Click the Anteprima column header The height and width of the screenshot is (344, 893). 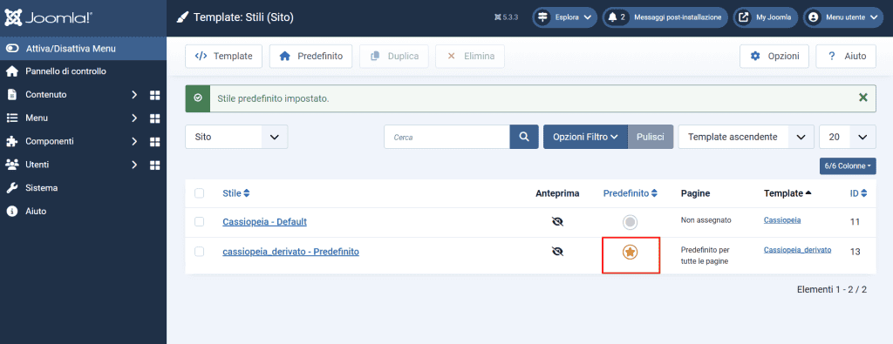point(557,193)
